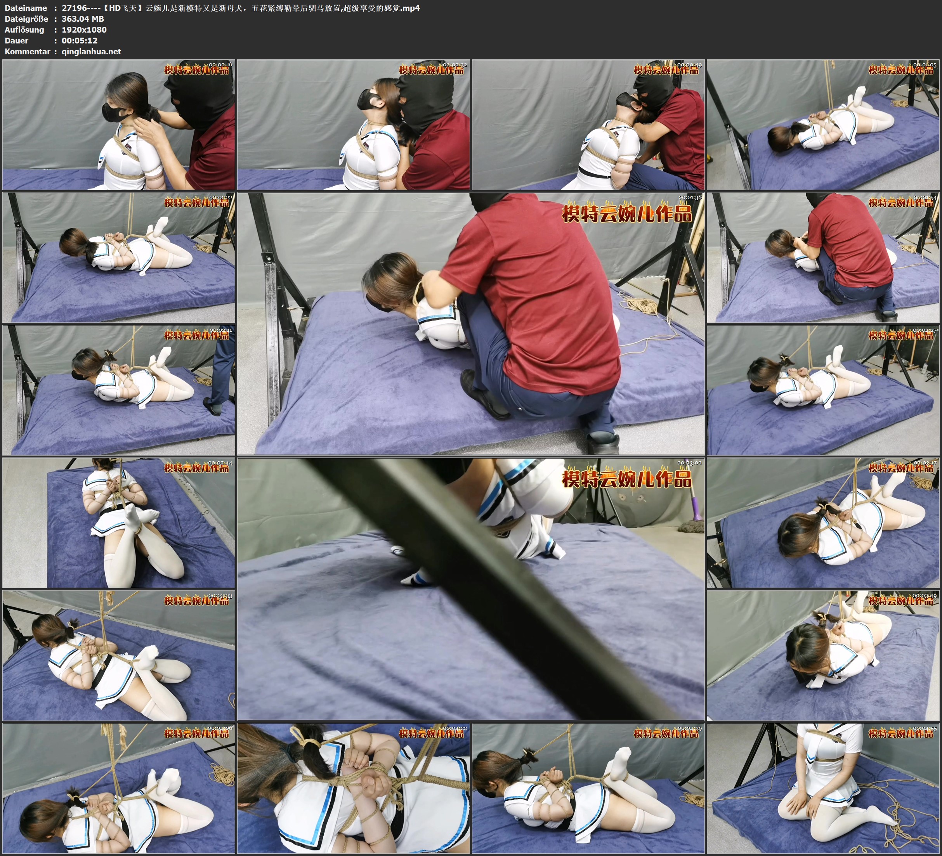This screenshot has width=942, height=856.
Task: Select the last thumbnail timestamped 00:04:55
Action: (823, 788)
